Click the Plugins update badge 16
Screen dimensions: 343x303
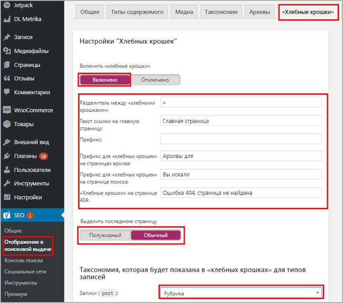(x=43, y=156)
